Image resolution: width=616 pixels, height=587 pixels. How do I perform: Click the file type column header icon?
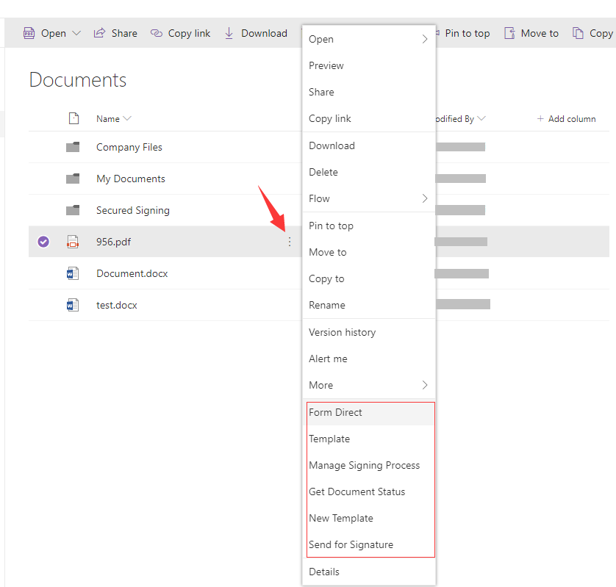pyautogui.click(x=74, y=118)
